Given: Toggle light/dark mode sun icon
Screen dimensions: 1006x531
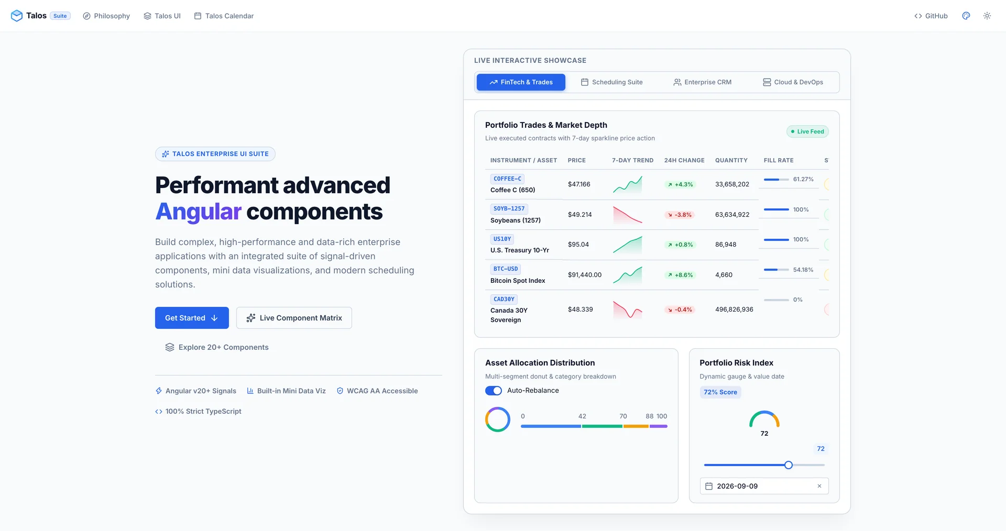Looking at the screenshot, I should [x=987, y=16].
